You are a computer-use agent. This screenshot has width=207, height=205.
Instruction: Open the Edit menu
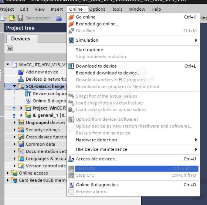24,9
